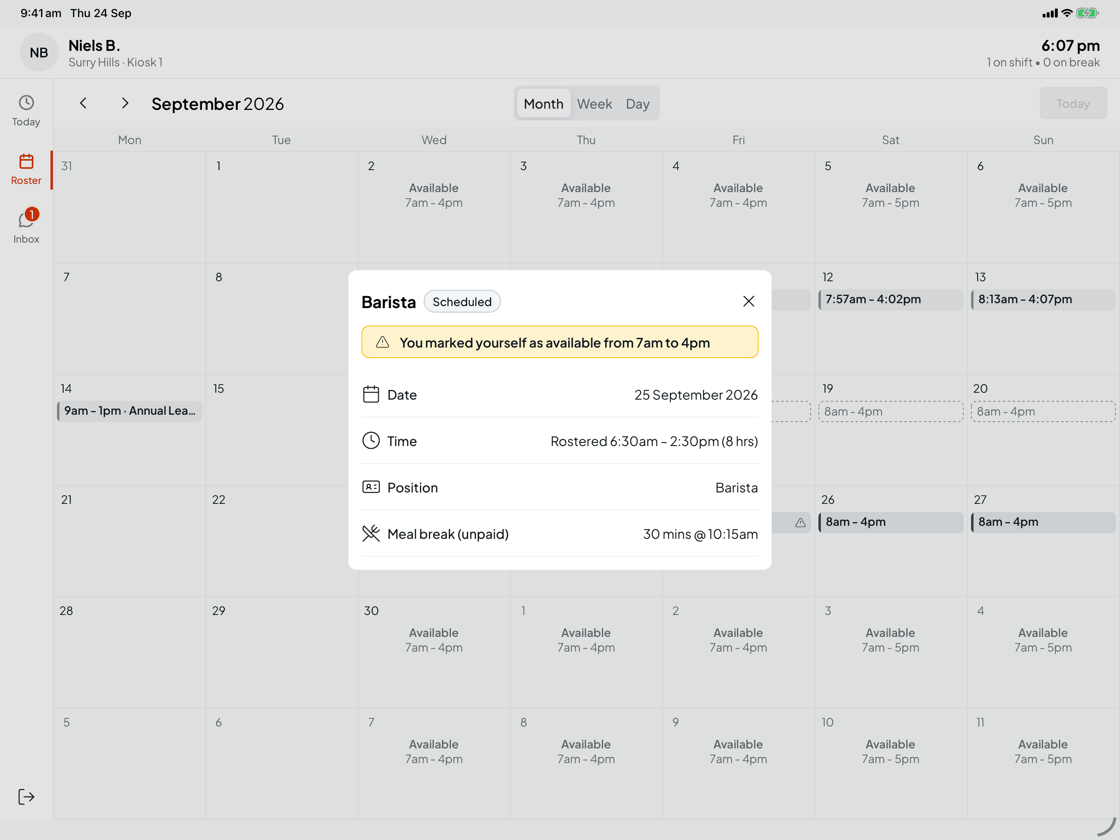
Task: Tap the warning icon on the 25th shift
Action: click(800, 523)
